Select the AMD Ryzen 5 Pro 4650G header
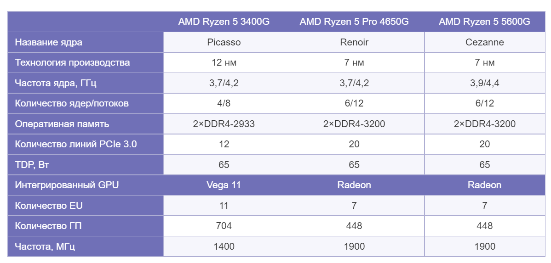Screen dimensions: 551x263 (x=354, y=22)
